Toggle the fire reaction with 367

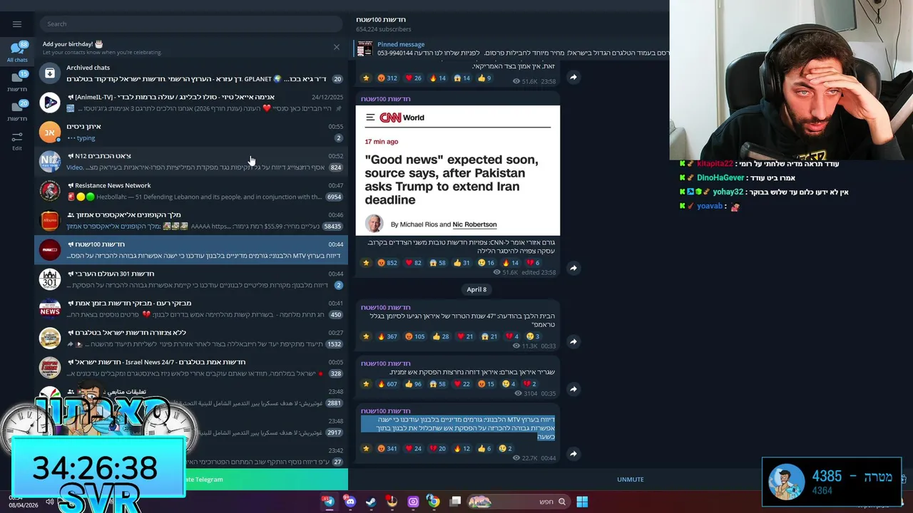pyautogui.click(x=387, y=336)
